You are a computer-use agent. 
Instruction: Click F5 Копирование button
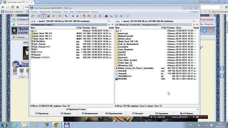coord(90,113)
